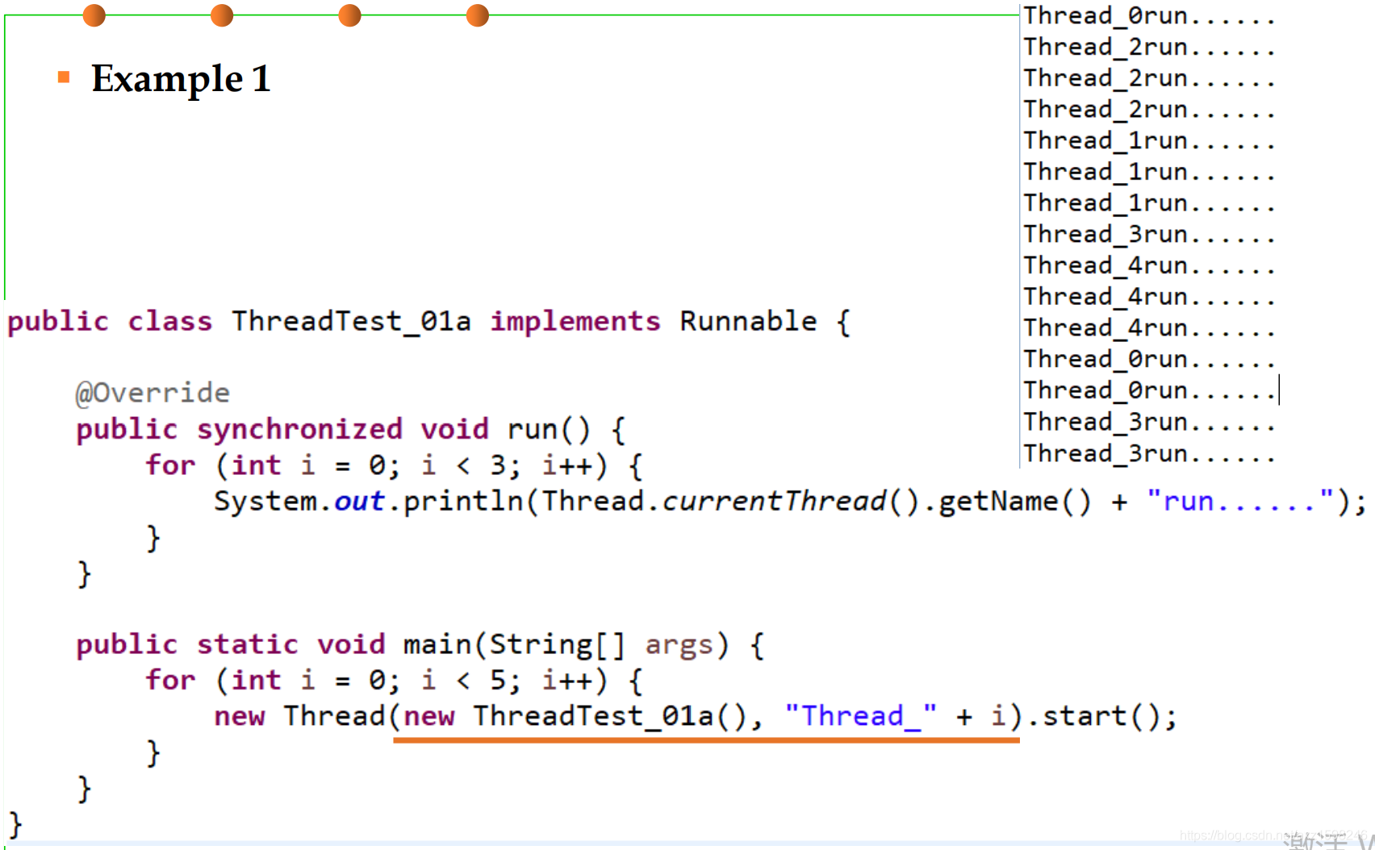Click the "static" keyword in main
The width and height of the screenshot is (1375, 850).
pyautogui.click(x=247, y=644)
